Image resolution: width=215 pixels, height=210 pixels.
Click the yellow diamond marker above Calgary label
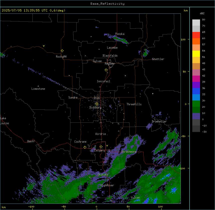point(101,147)
